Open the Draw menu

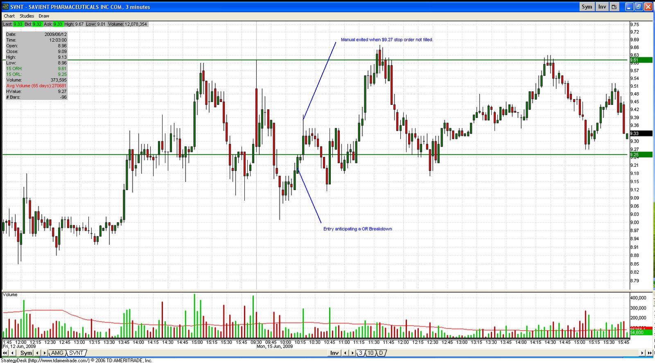44,16
